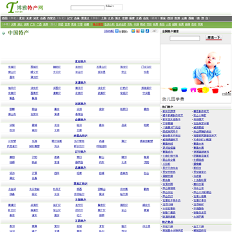Share via the red Weibo icon

pyautogui.click(x=138, y=31)
